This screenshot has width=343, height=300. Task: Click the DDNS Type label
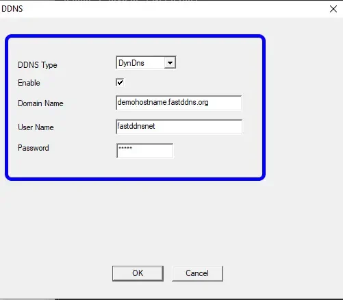[38, 65]
